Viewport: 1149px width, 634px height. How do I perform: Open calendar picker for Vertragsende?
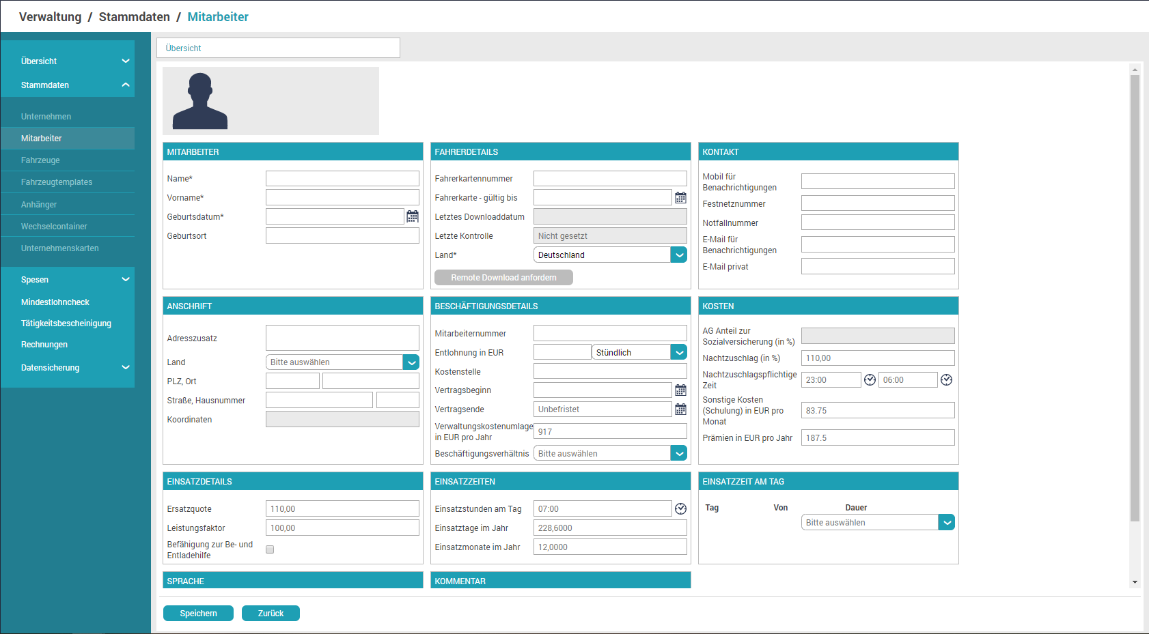[680, 409]
